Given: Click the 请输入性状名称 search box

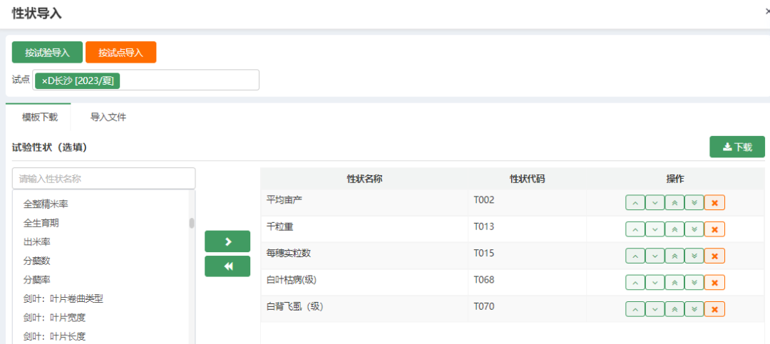Looking at the screenshot, I should coord(103,179).
